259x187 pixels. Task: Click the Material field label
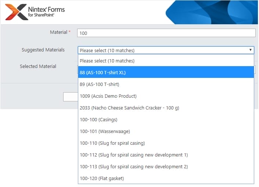[x=59, y=32]
